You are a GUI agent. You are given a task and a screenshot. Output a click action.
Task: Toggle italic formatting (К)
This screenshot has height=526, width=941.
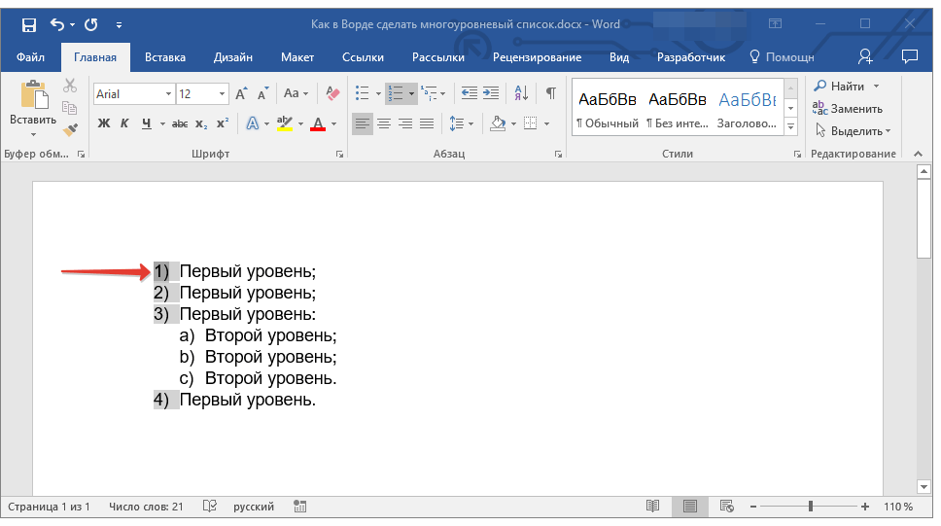[x=124, y=123]
